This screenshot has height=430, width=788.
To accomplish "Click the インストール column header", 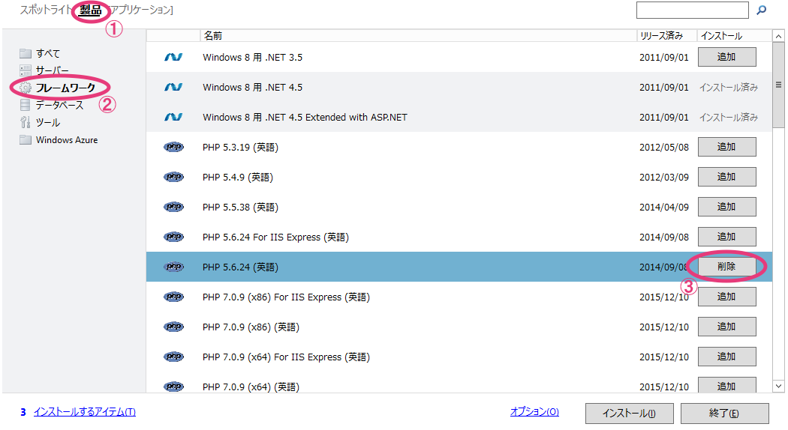I will (x=734, y=36).
